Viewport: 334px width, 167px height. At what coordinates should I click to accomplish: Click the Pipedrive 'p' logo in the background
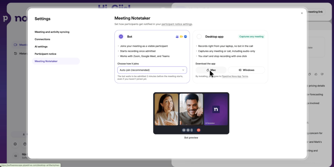point(6,18)
